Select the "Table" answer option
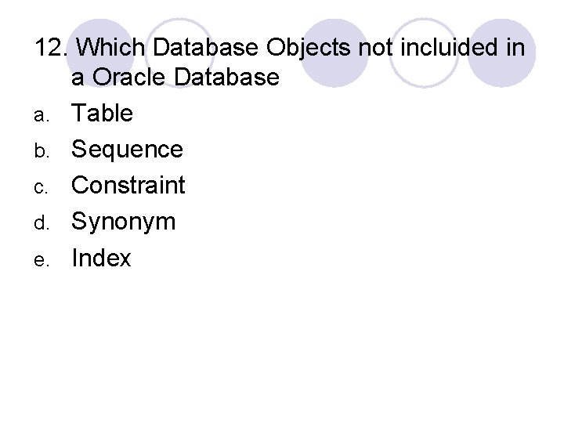 pos(102,114)
